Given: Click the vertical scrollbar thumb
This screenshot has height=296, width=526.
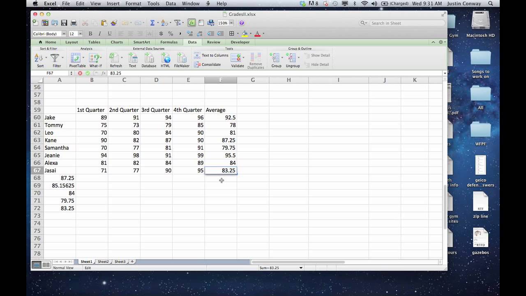Looking at the screenshot, I should tap(445, 208).
